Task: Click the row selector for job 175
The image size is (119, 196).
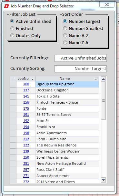Action: click(x=13, y=109)
